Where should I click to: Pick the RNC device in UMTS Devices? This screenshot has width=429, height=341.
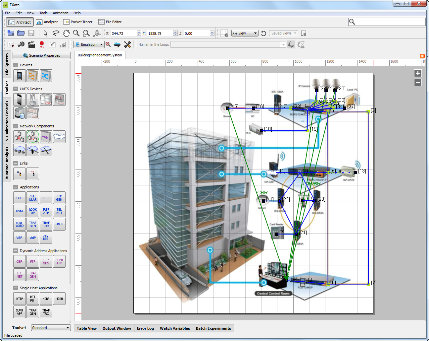[x=46, y=100]
